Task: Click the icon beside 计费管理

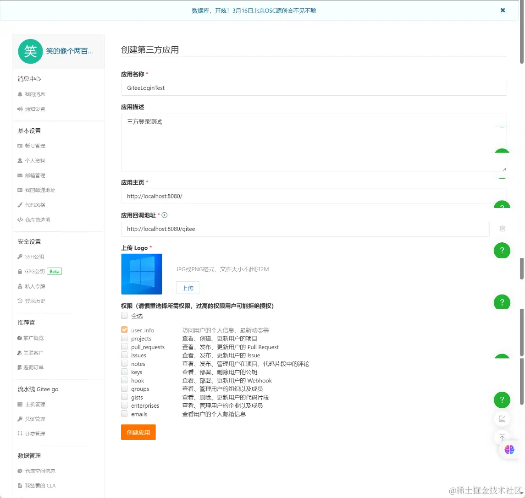Action: tap(20, 434)
